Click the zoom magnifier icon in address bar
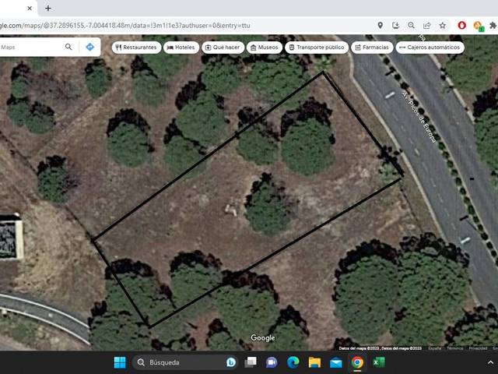Viewport: 498px width, 374px height. (411, 26)
